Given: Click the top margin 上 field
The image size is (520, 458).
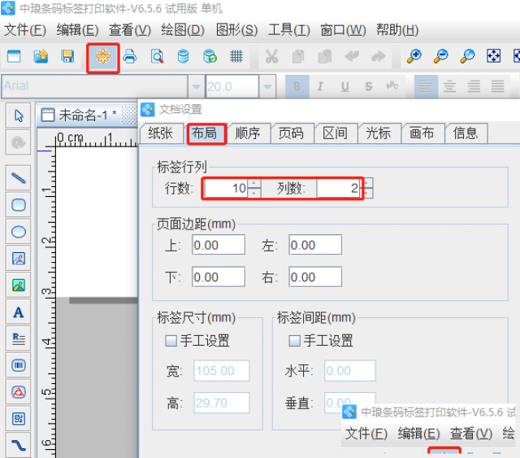Looking at the screenshot, I should click(219, 245).
